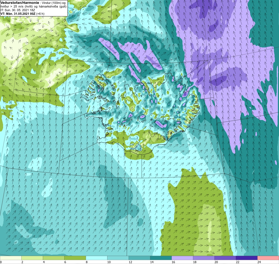Click the legend scale label '20'
Image resolution: width=279 pixels, height=264 pixels.
tap(216, 262)
